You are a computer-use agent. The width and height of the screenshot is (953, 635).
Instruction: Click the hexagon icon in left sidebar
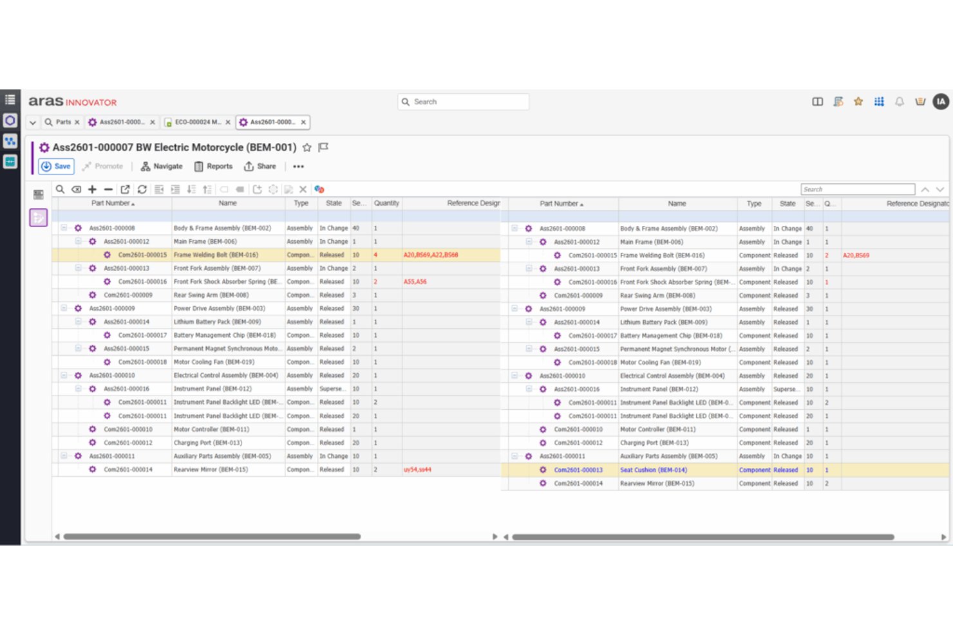pyautogui.click(x=10, y=120)
